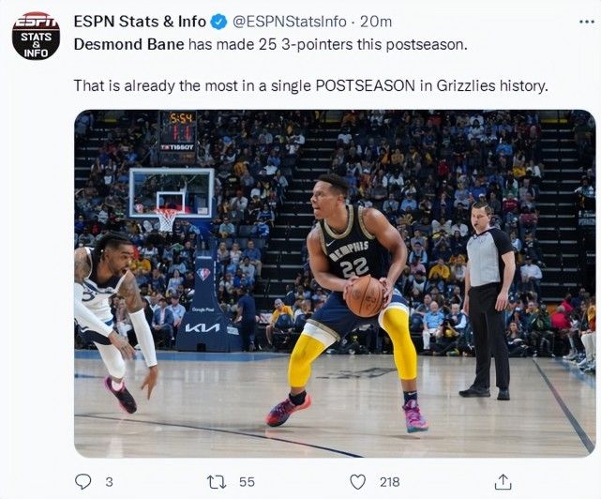Retweet this post using the retweet icon

[217, 481]
